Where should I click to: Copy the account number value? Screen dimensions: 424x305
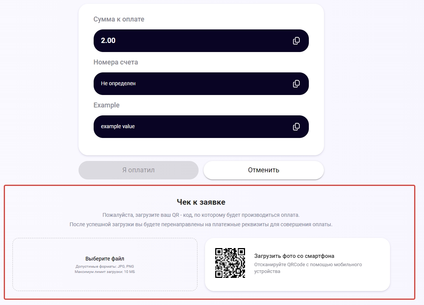[x=296, y=84]
